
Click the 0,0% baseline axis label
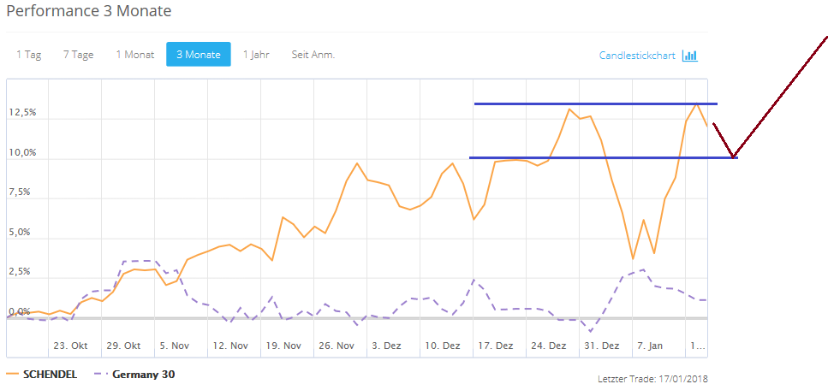point(19,312)
